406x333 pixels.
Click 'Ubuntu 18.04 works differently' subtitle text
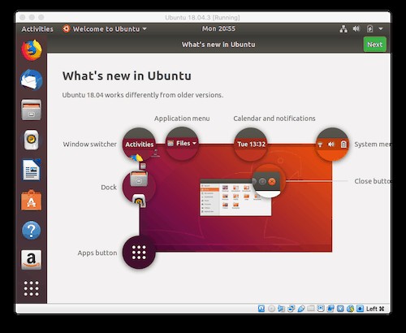click(143, 95)
